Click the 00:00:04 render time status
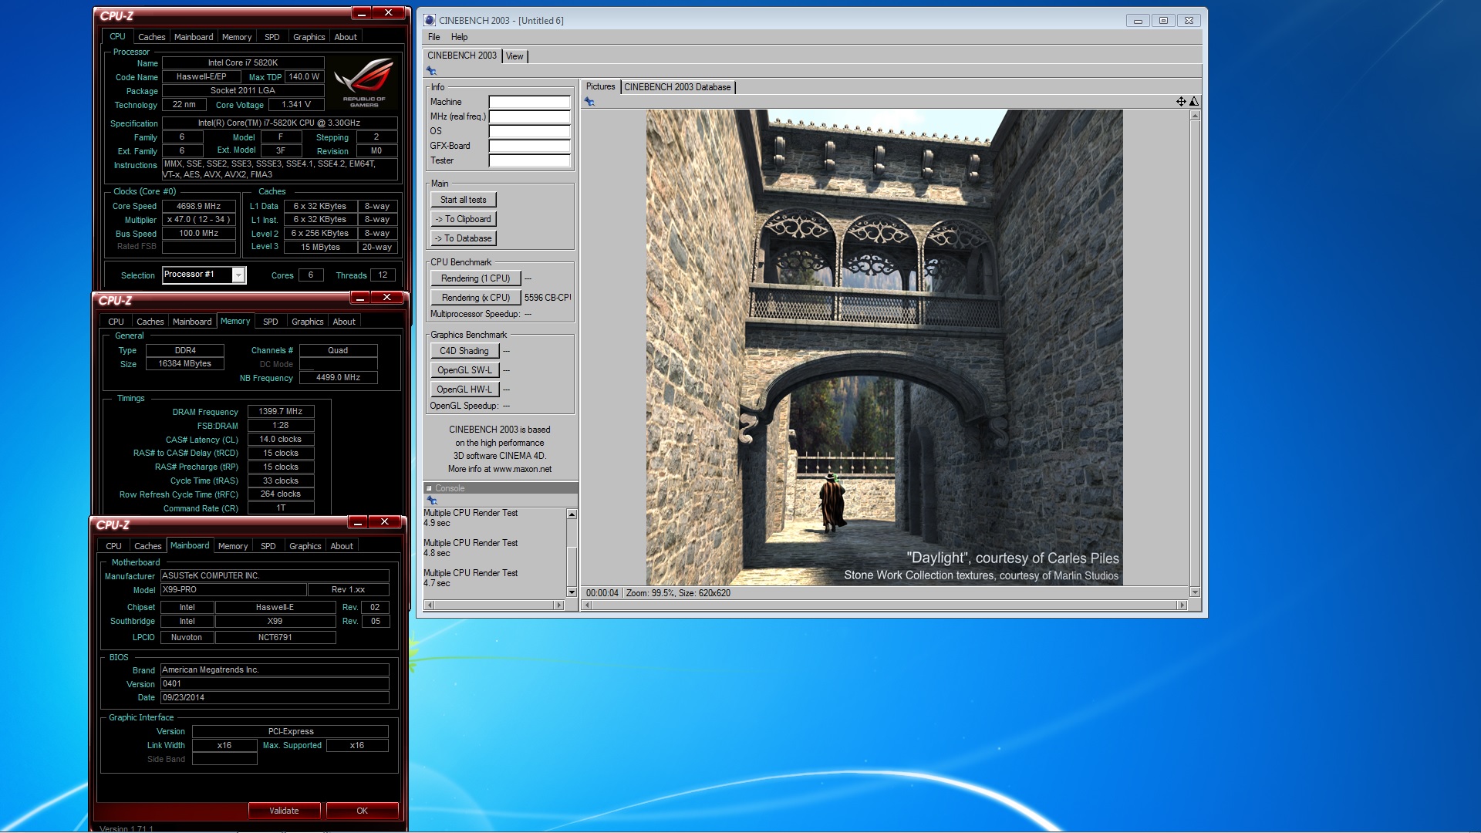 click(x=602, y=593)
